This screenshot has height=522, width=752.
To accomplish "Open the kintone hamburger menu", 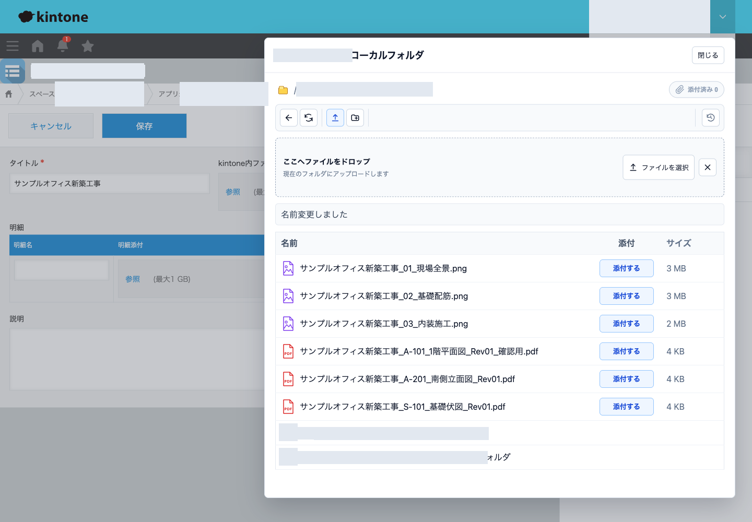I will (13, 46).
